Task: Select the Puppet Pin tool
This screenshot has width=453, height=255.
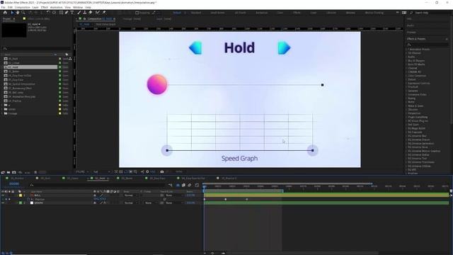Action: click(104, 13)
